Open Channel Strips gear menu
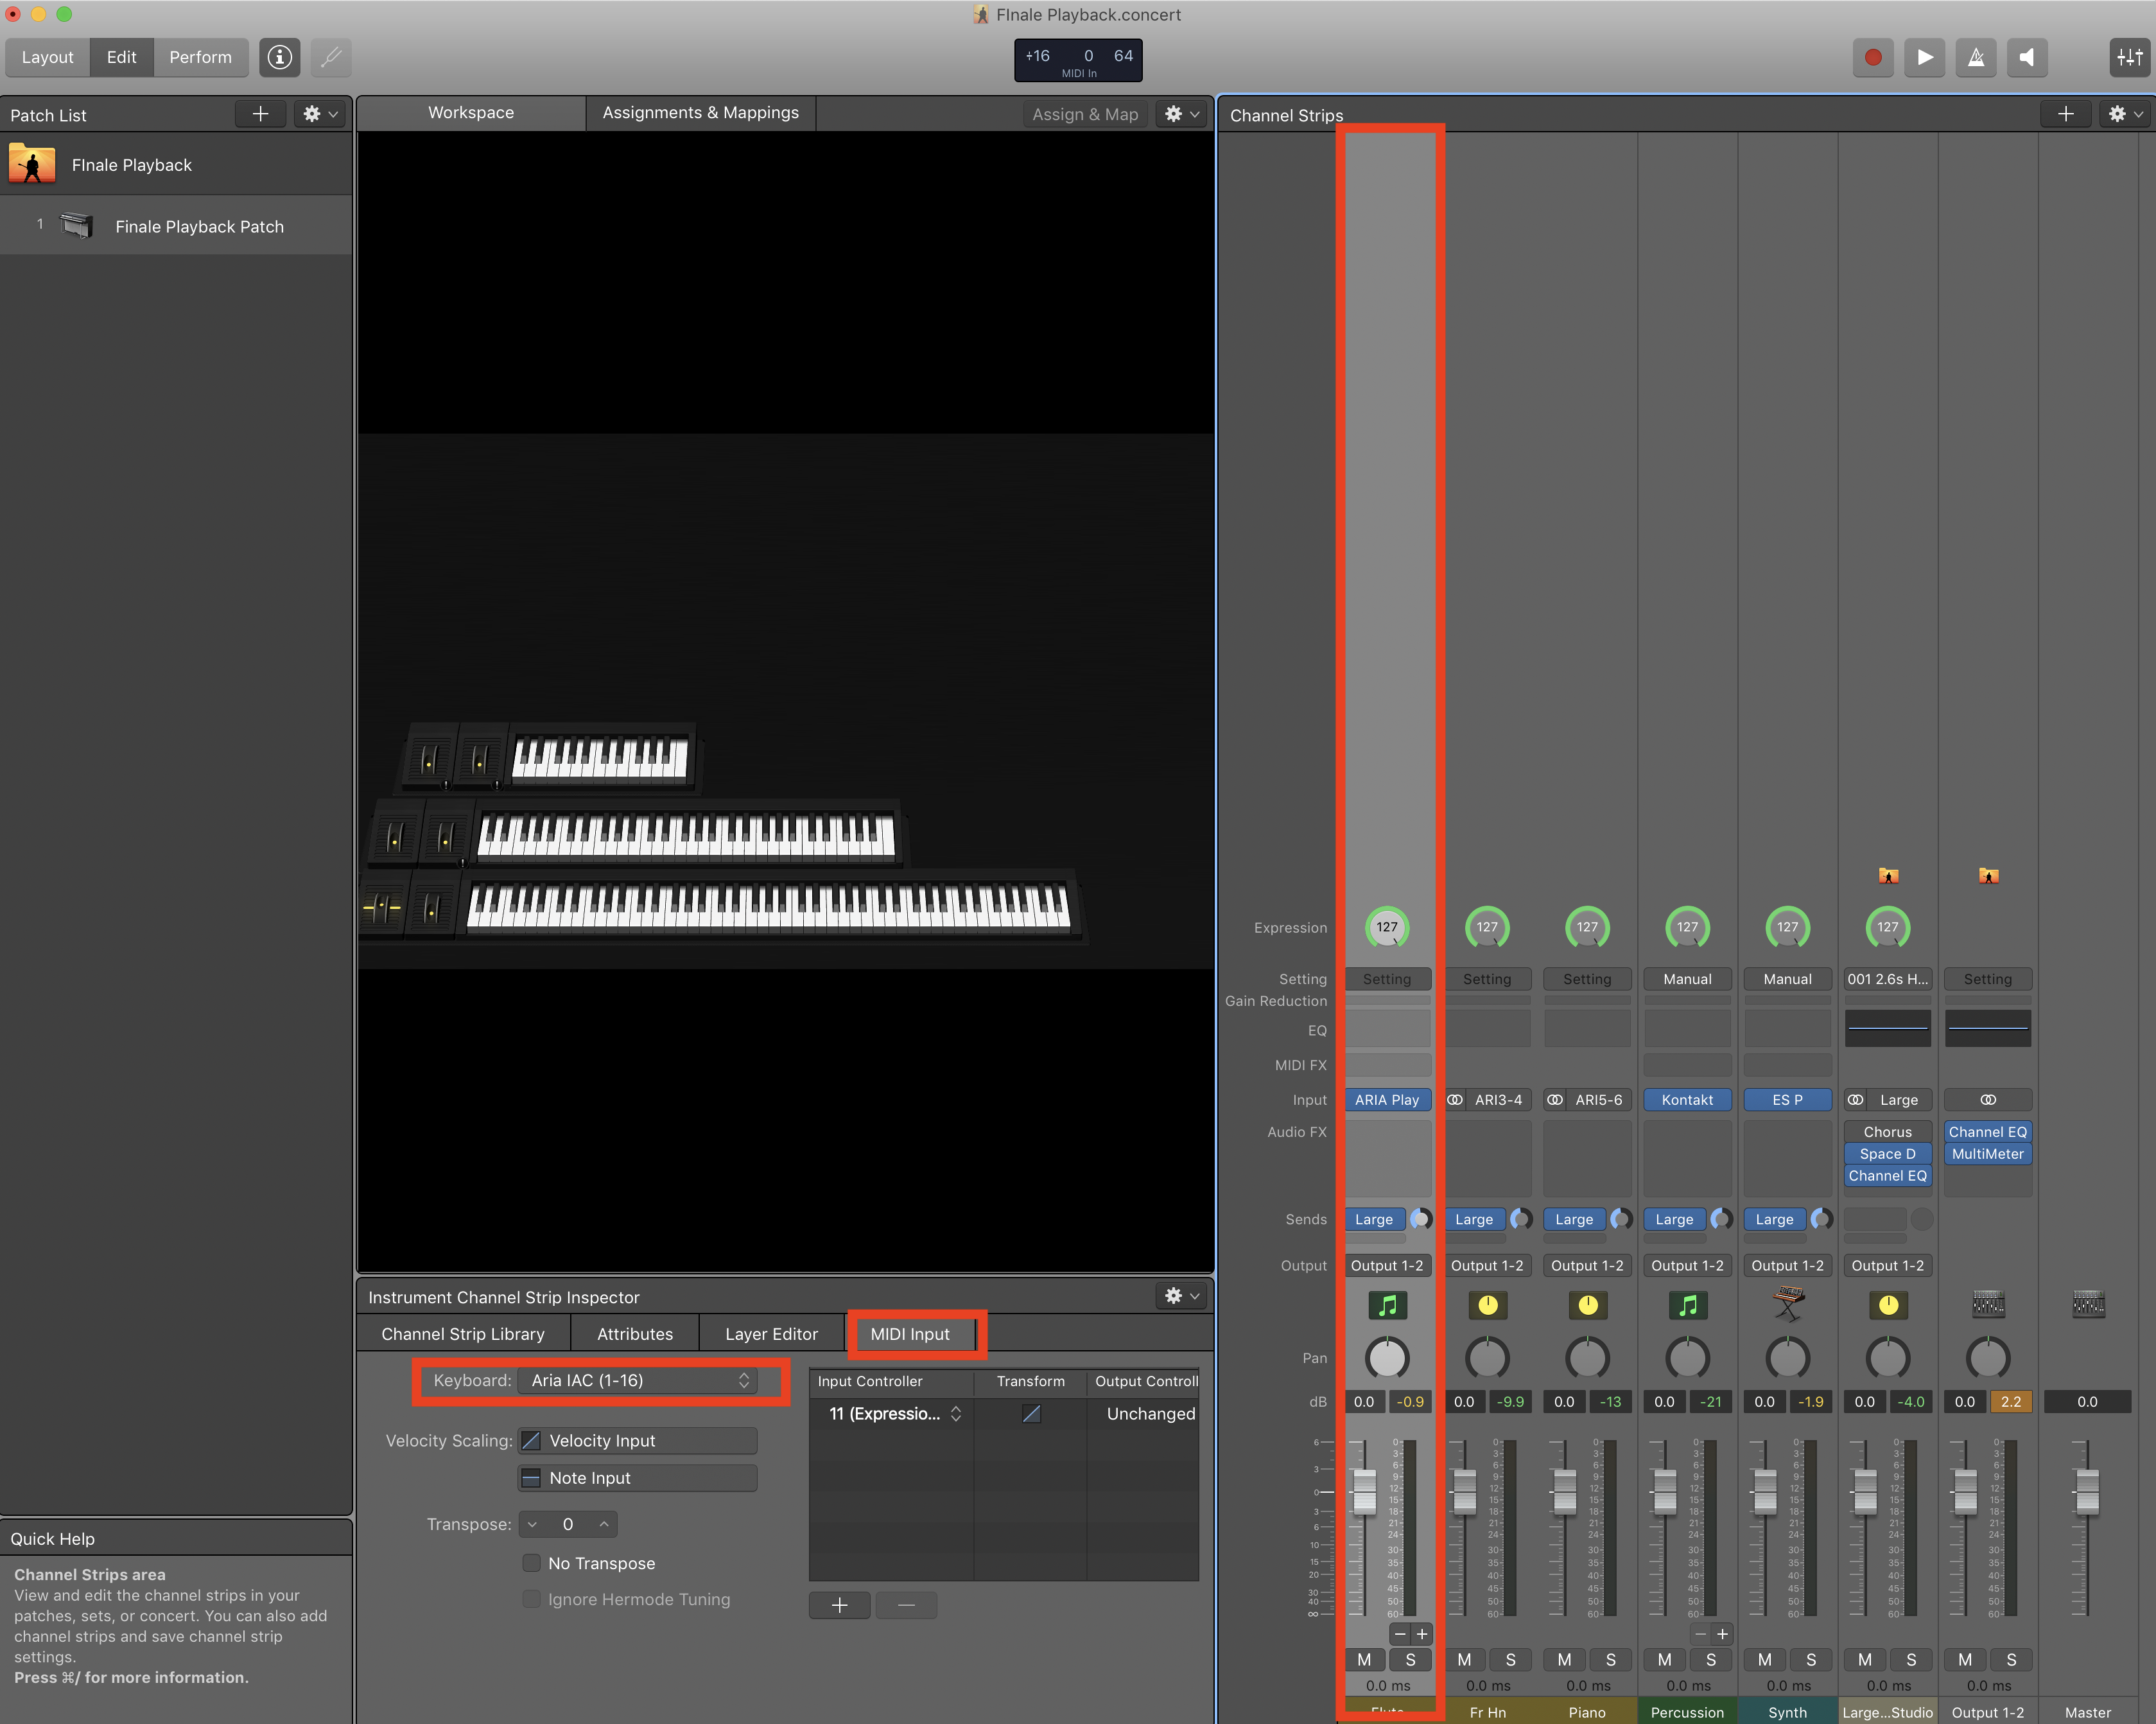The height and width of the screenshot is (1724, 2156). click(x=2125, y=114)
